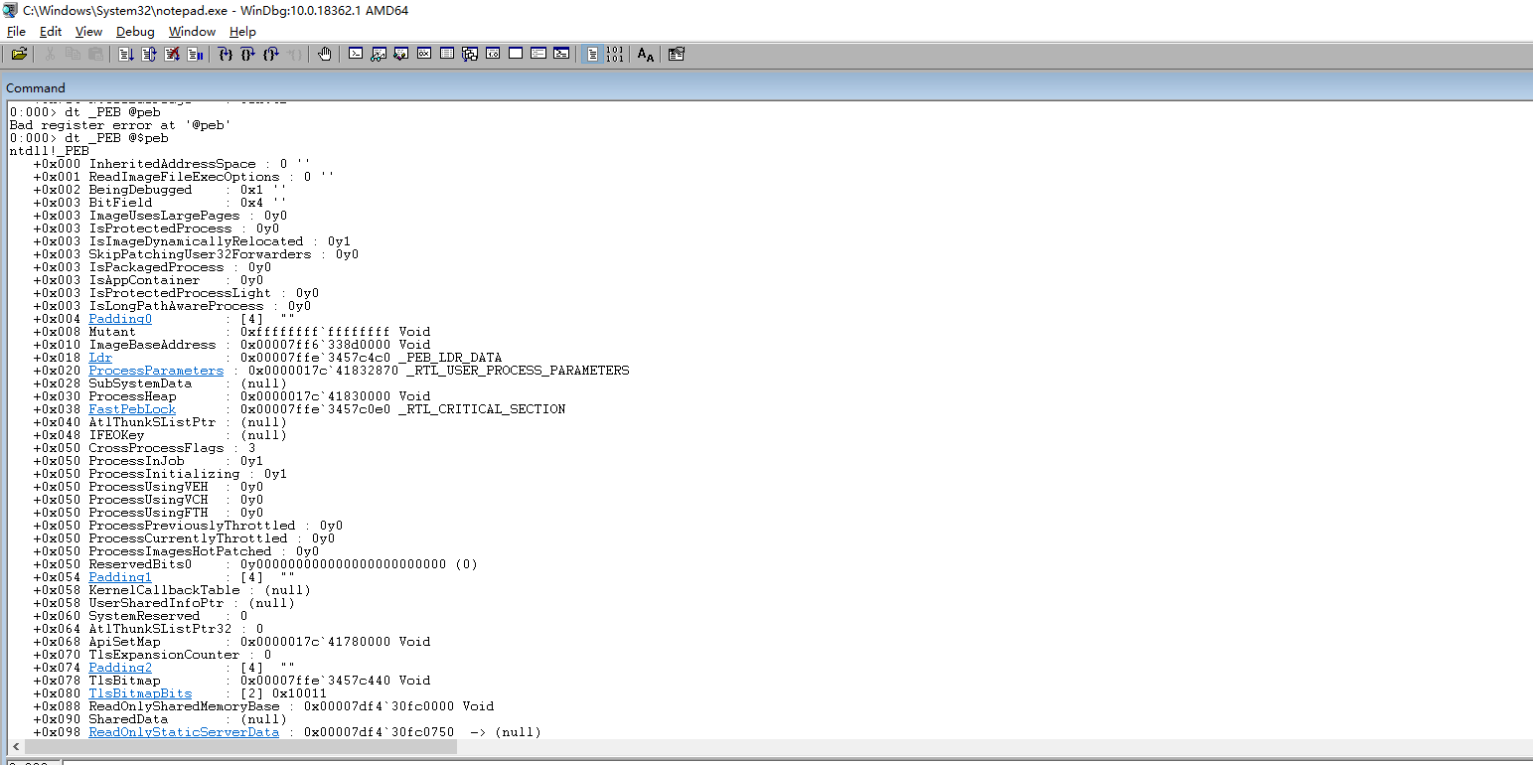
Task: Open the Edit menu
Action: [51, 32]
